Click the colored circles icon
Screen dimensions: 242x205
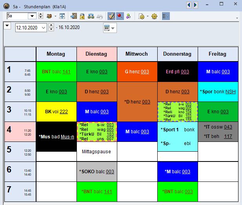point(128,16)
